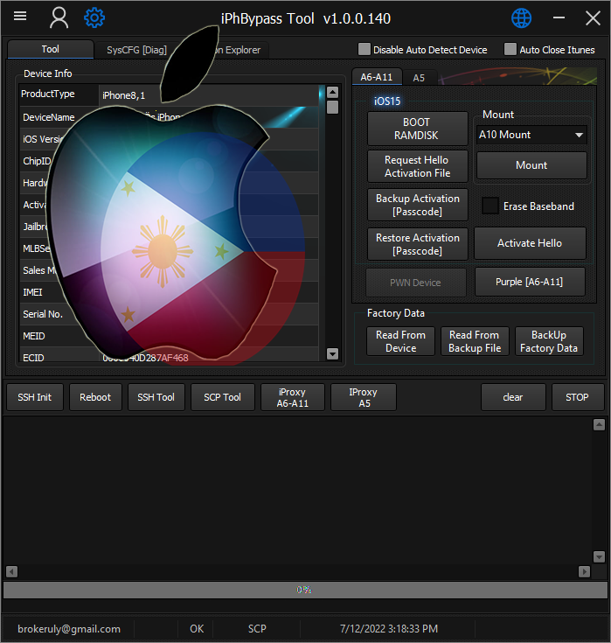Select the IMEI row label

[x=33, y=292]
